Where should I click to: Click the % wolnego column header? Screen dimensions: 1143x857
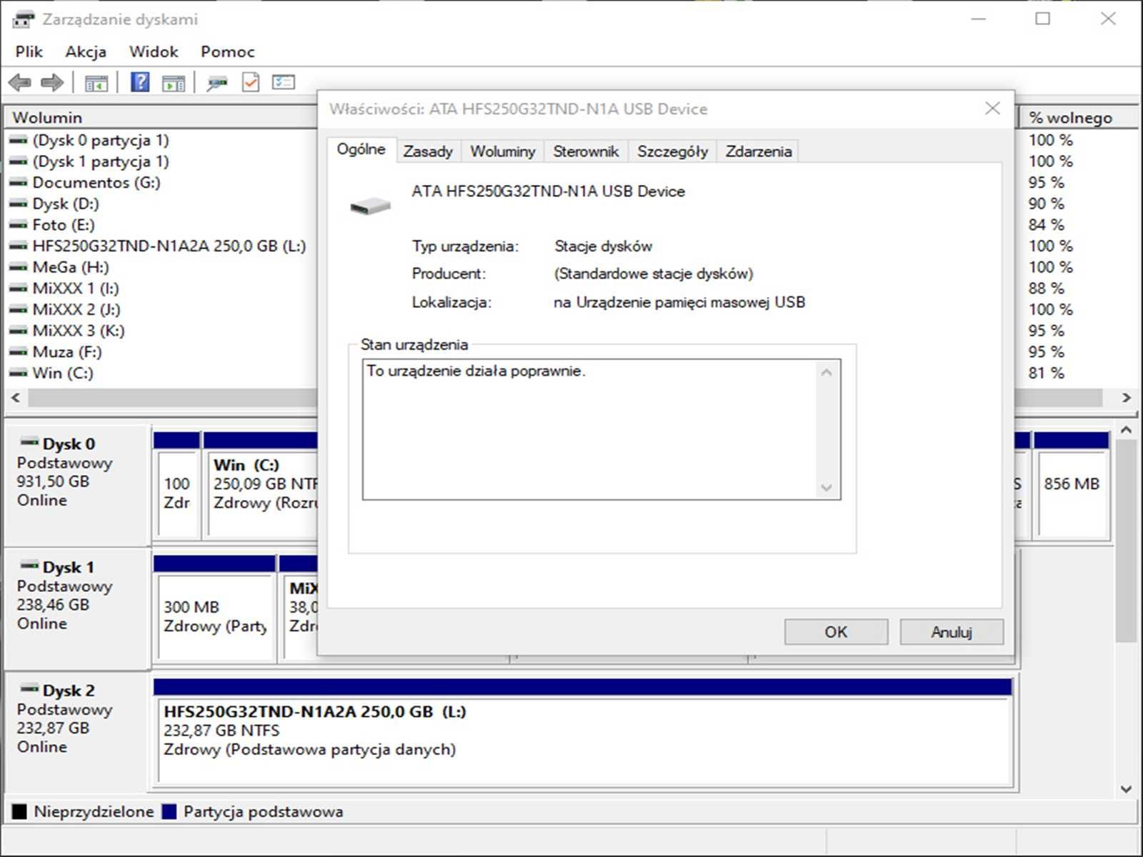point(1079,117)
